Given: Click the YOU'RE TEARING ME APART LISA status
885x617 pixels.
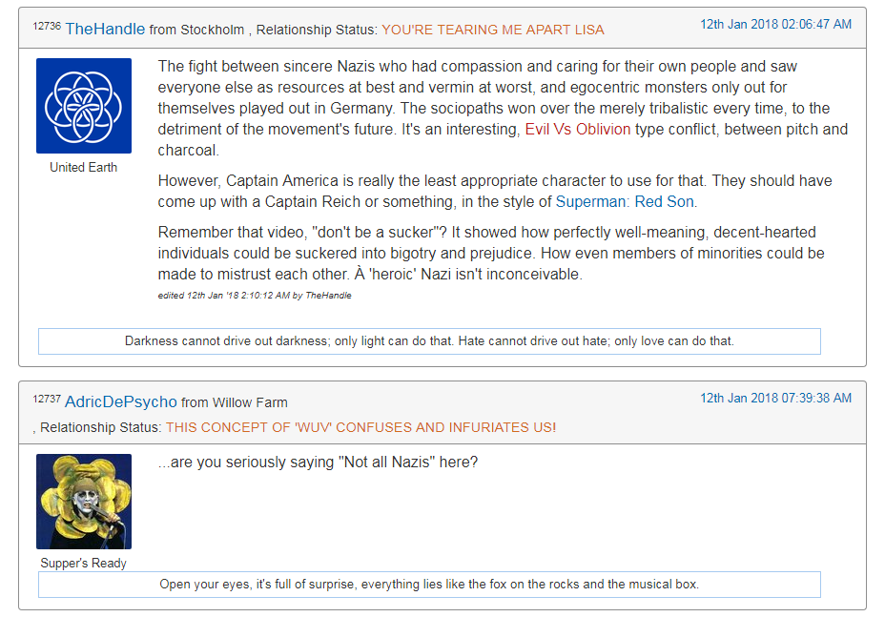Looking at the screenshot, I should [x=493, y=30].
